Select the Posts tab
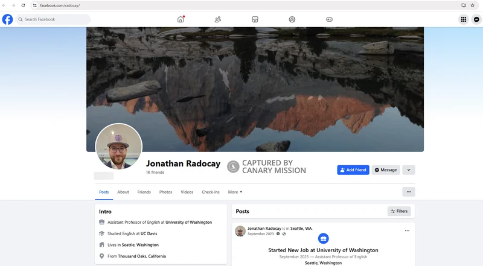The image size is (483, 266). pos(104,192)
